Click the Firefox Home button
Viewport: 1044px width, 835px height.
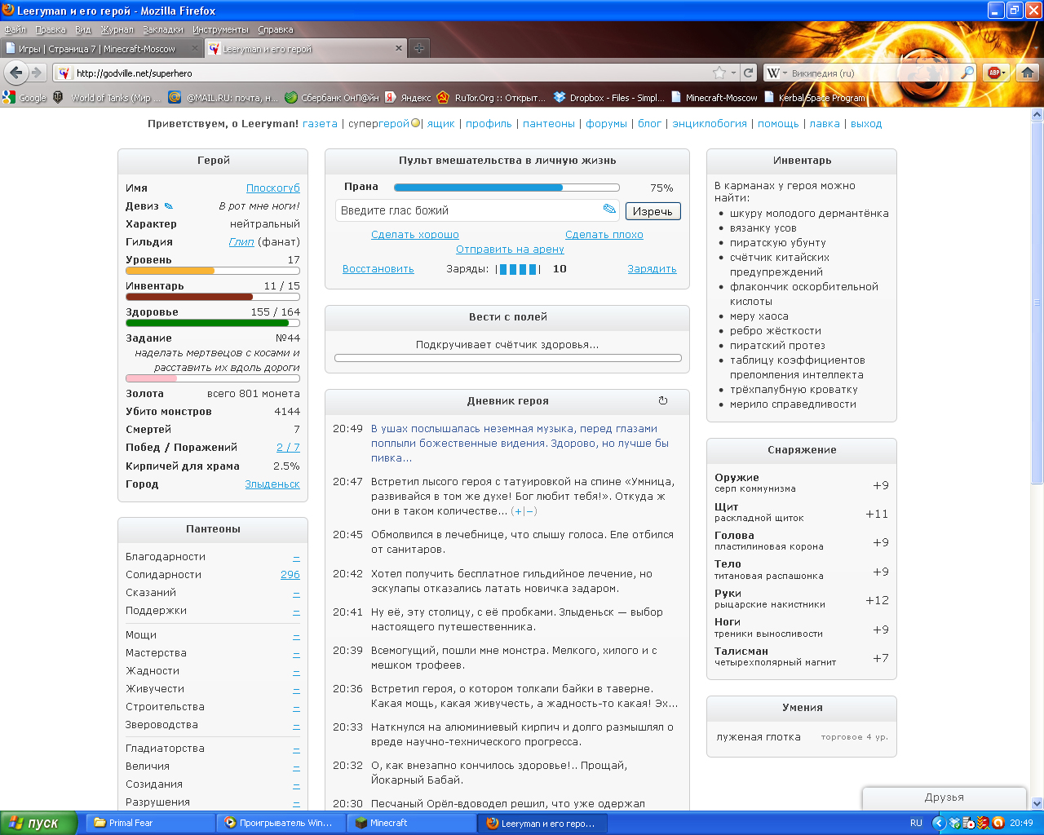click(x=1028, y=73)
